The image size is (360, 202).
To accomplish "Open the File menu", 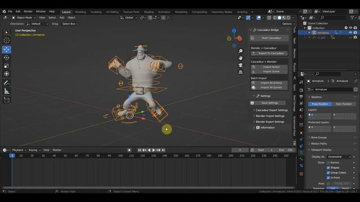I will point(10,11).
